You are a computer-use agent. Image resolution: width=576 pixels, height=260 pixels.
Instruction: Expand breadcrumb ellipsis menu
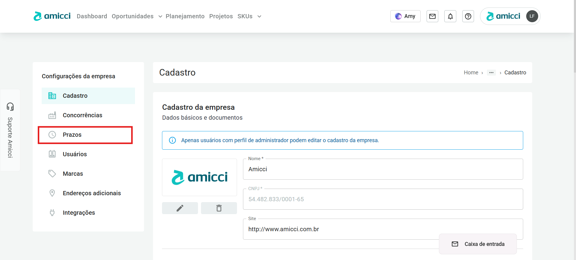pos(491,73)
